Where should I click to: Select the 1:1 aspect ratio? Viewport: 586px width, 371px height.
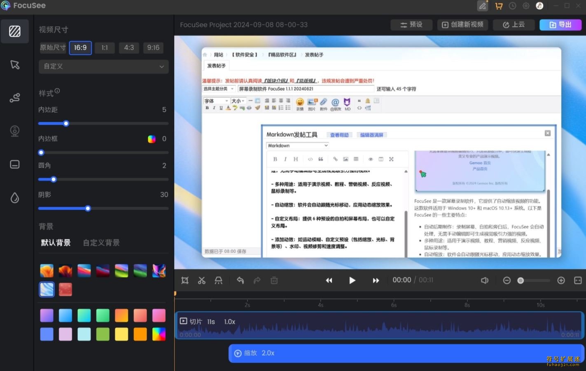coord(105,47)
